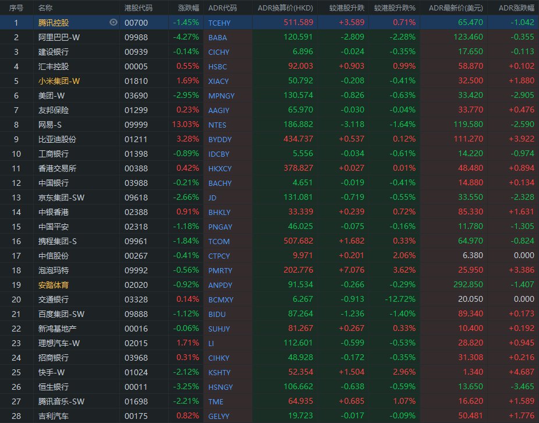Click the NTES ADR code
This screenshot has width=539, height=423.
(x=217, y=125)
